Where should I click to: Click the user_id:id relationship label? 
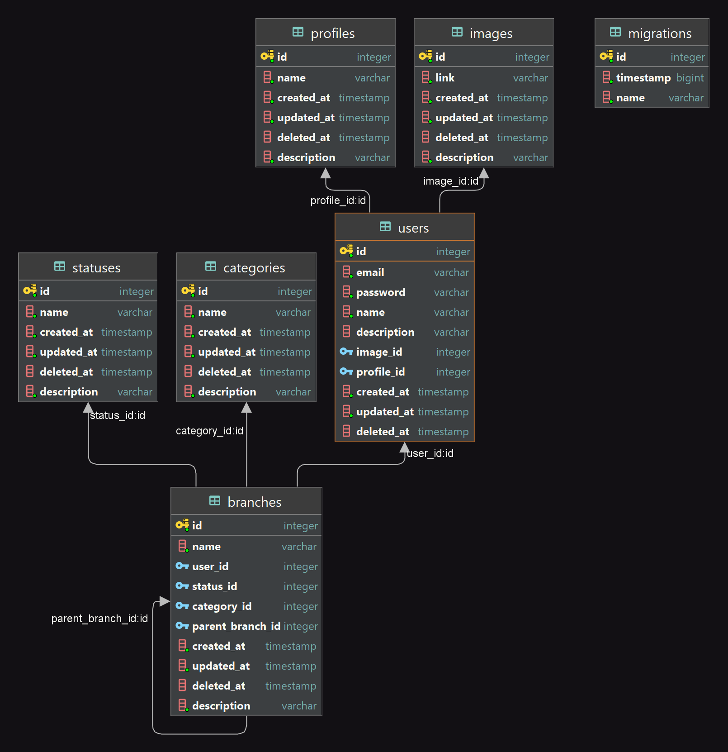point(430,454)
